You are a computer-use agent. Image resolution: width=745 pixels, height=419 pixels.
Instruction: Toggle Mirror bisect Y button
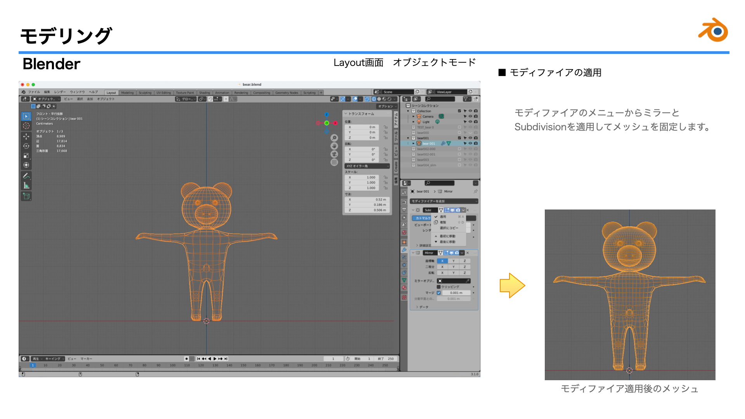[454, 267]
